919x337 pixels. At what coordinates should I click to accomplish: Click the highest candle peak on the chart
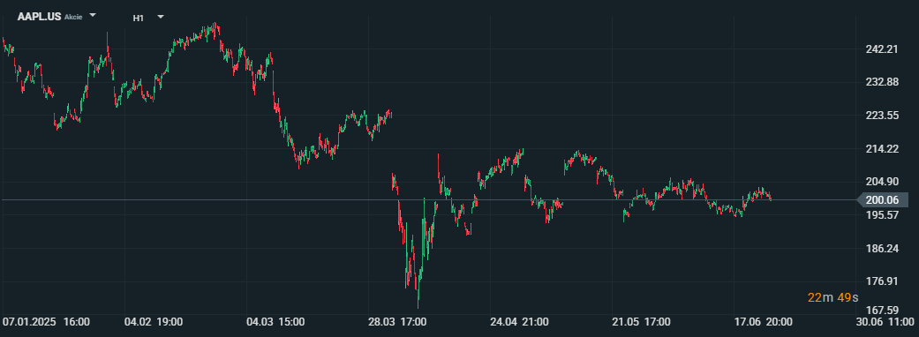coord(215,26)
